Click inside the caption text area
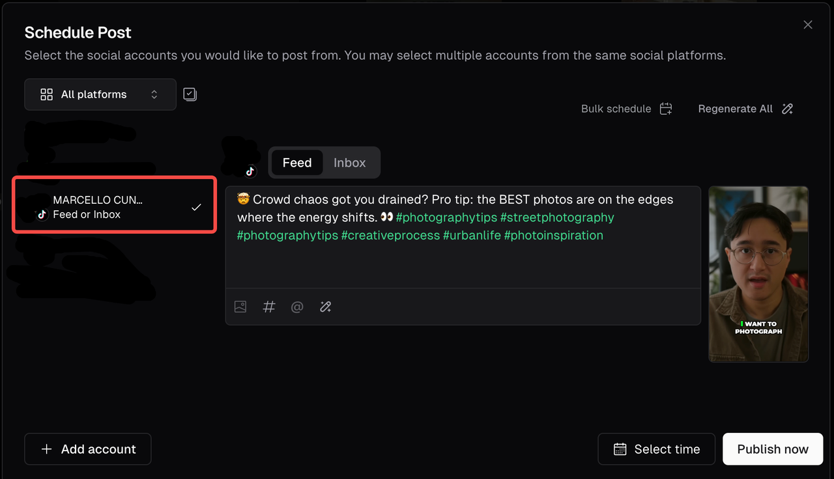Viewport: 834px width, 479px height. coord(463,238)
